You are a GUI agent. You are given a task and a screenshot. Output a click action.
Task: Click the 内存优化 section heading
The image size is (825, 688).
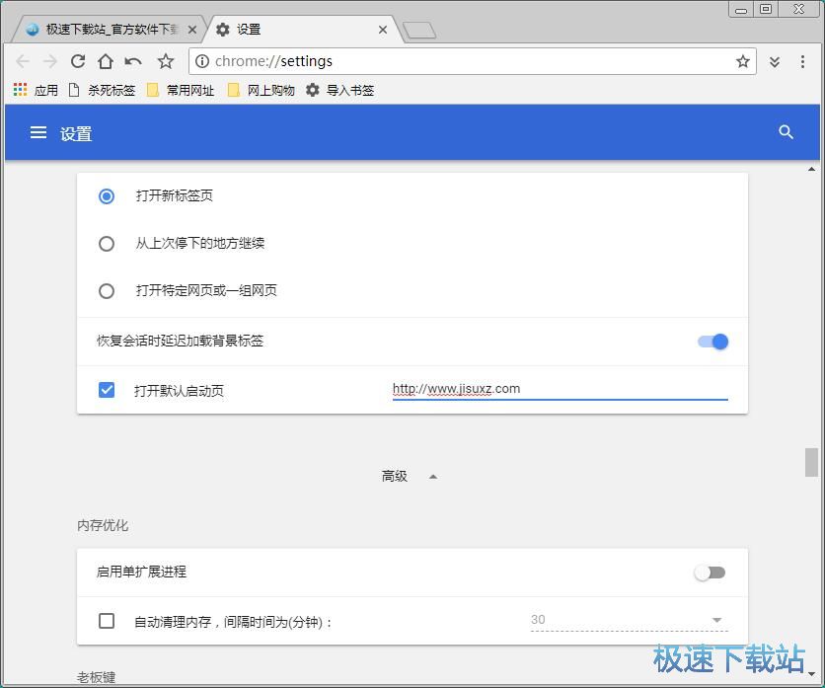(103, 525)
